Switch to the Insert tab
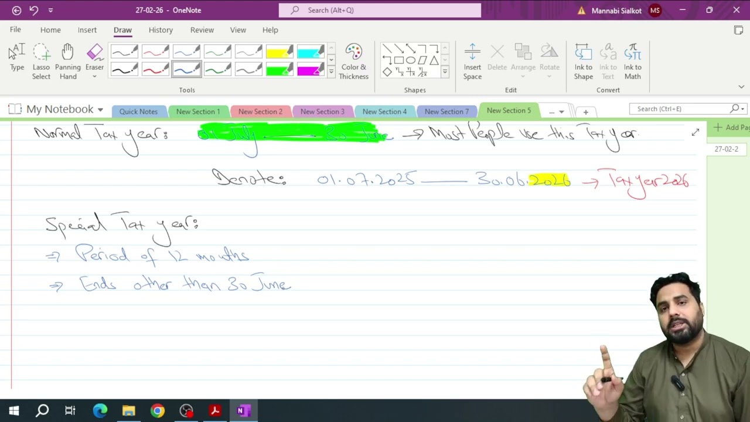This screenshot has height=422, width=750. (87, 30)
